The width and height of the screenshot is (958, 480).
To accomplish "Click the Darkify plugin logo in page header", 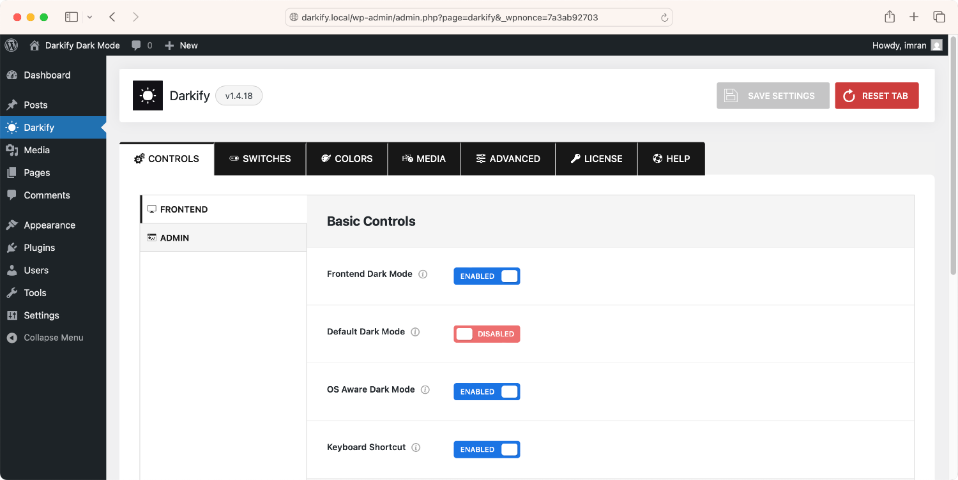I will [148, 95].
